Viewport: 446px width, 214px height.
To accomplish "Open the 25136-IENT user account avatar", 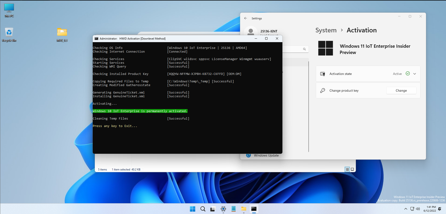I will 250,31.
